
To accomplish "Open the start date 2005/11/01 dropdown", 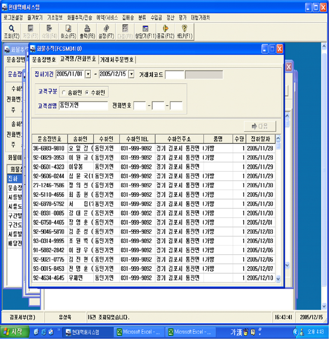I will pos(88,75).
